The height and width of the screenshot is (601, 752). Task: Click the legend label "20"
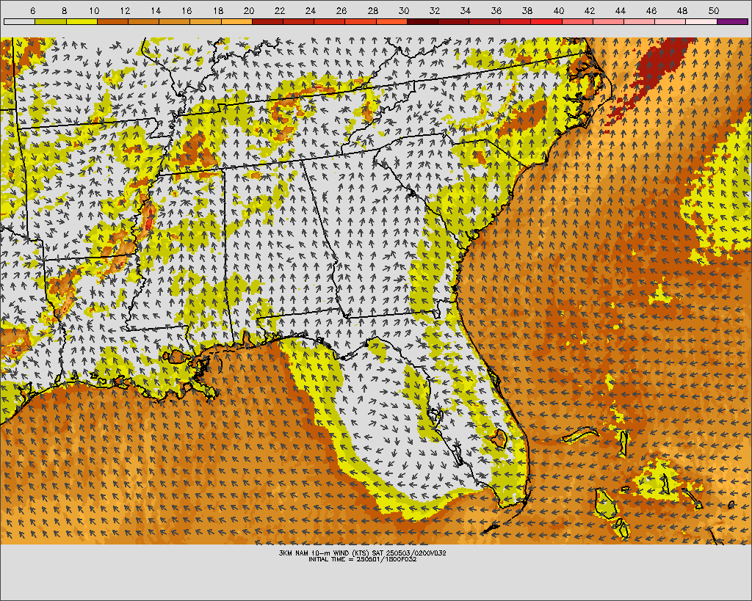click(248, 11)
